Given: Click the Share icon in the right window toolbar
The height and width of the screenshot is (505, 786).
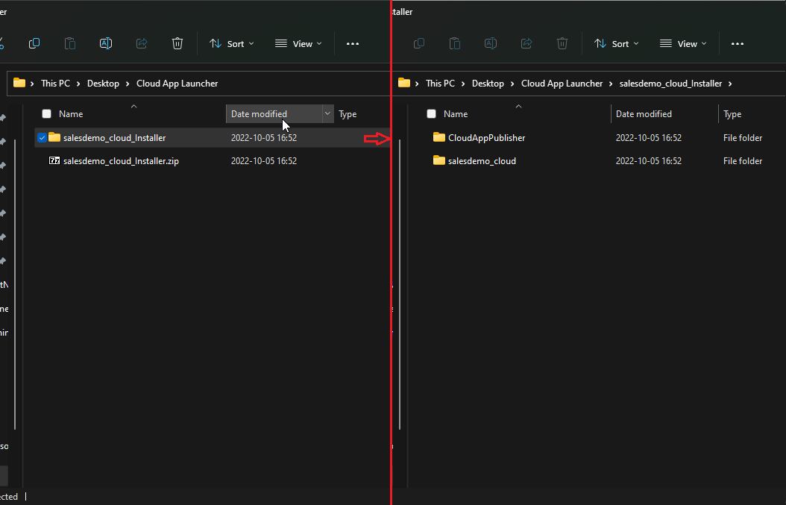Looking at the screenshot, I should point(526,43).
